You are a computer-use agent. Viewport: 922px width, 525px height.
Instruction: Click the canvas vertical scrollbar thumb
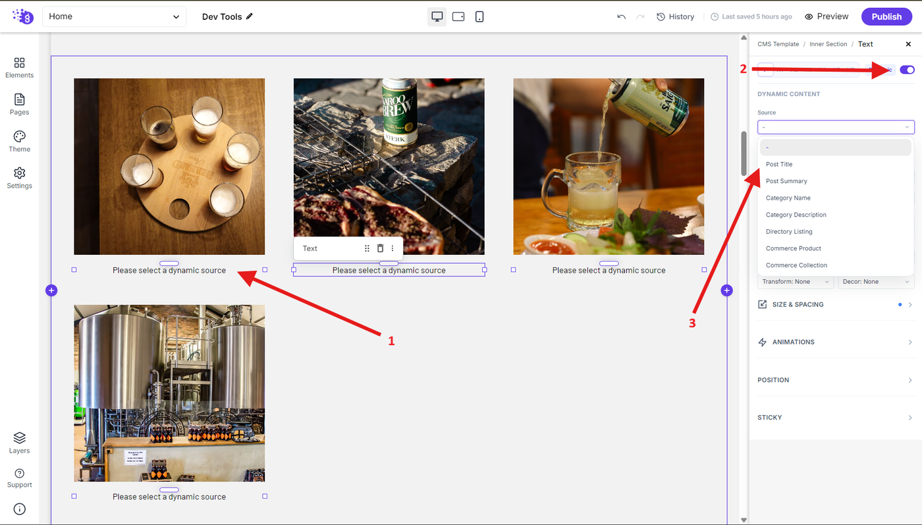coord(744,153)
